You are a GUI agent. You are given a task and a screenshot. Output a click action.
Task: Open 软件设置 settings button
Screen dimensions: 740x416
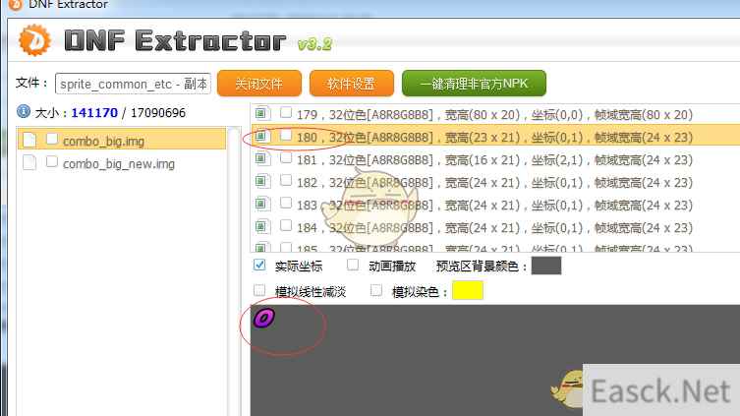(352, 84)
